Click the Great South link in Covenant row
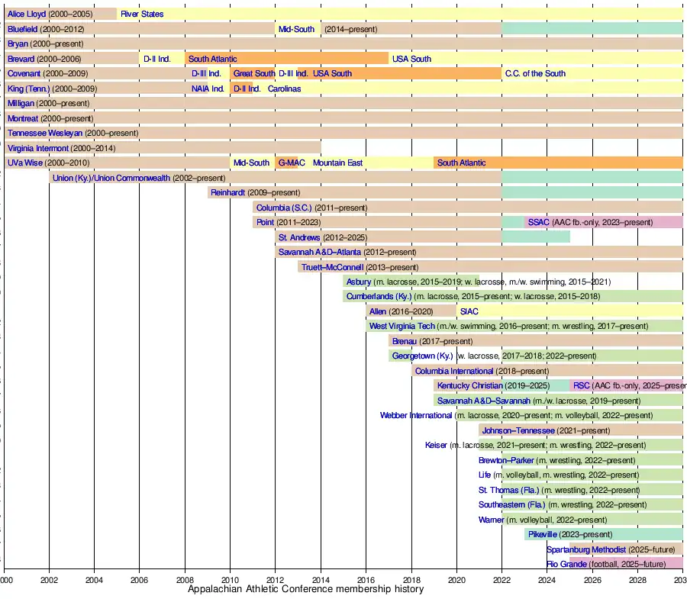The image size is (687, 599). click(253, 73)
